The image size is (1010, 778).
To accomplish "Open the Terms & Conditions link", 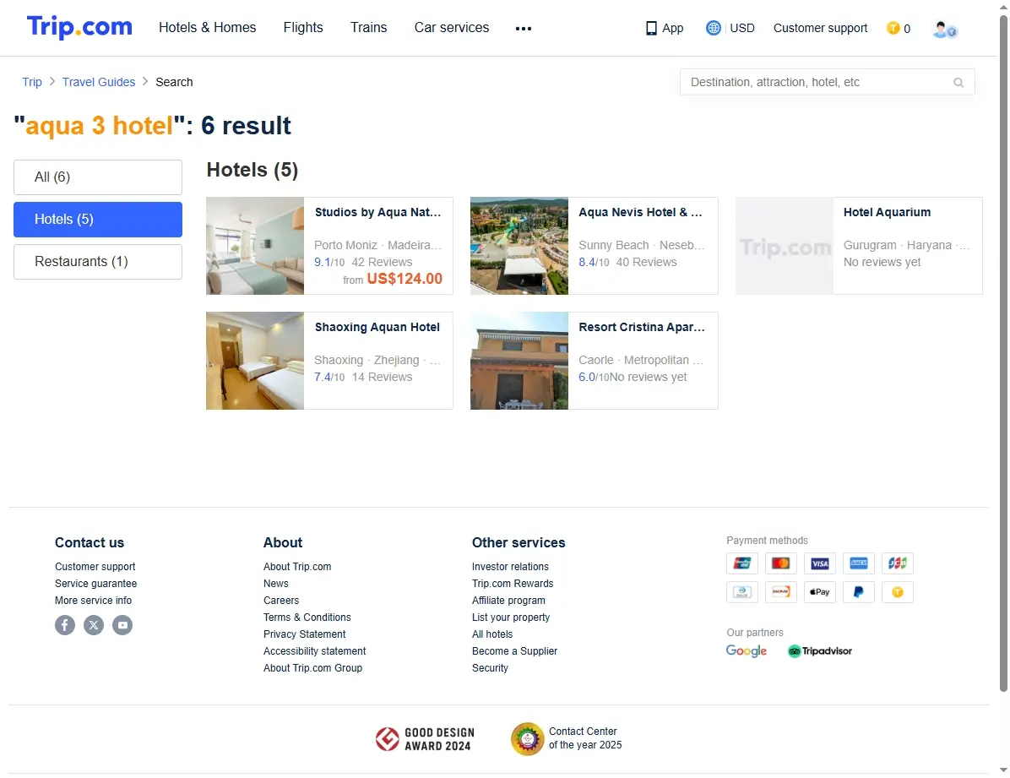I will pyautogui.click(x=307, y=618).
